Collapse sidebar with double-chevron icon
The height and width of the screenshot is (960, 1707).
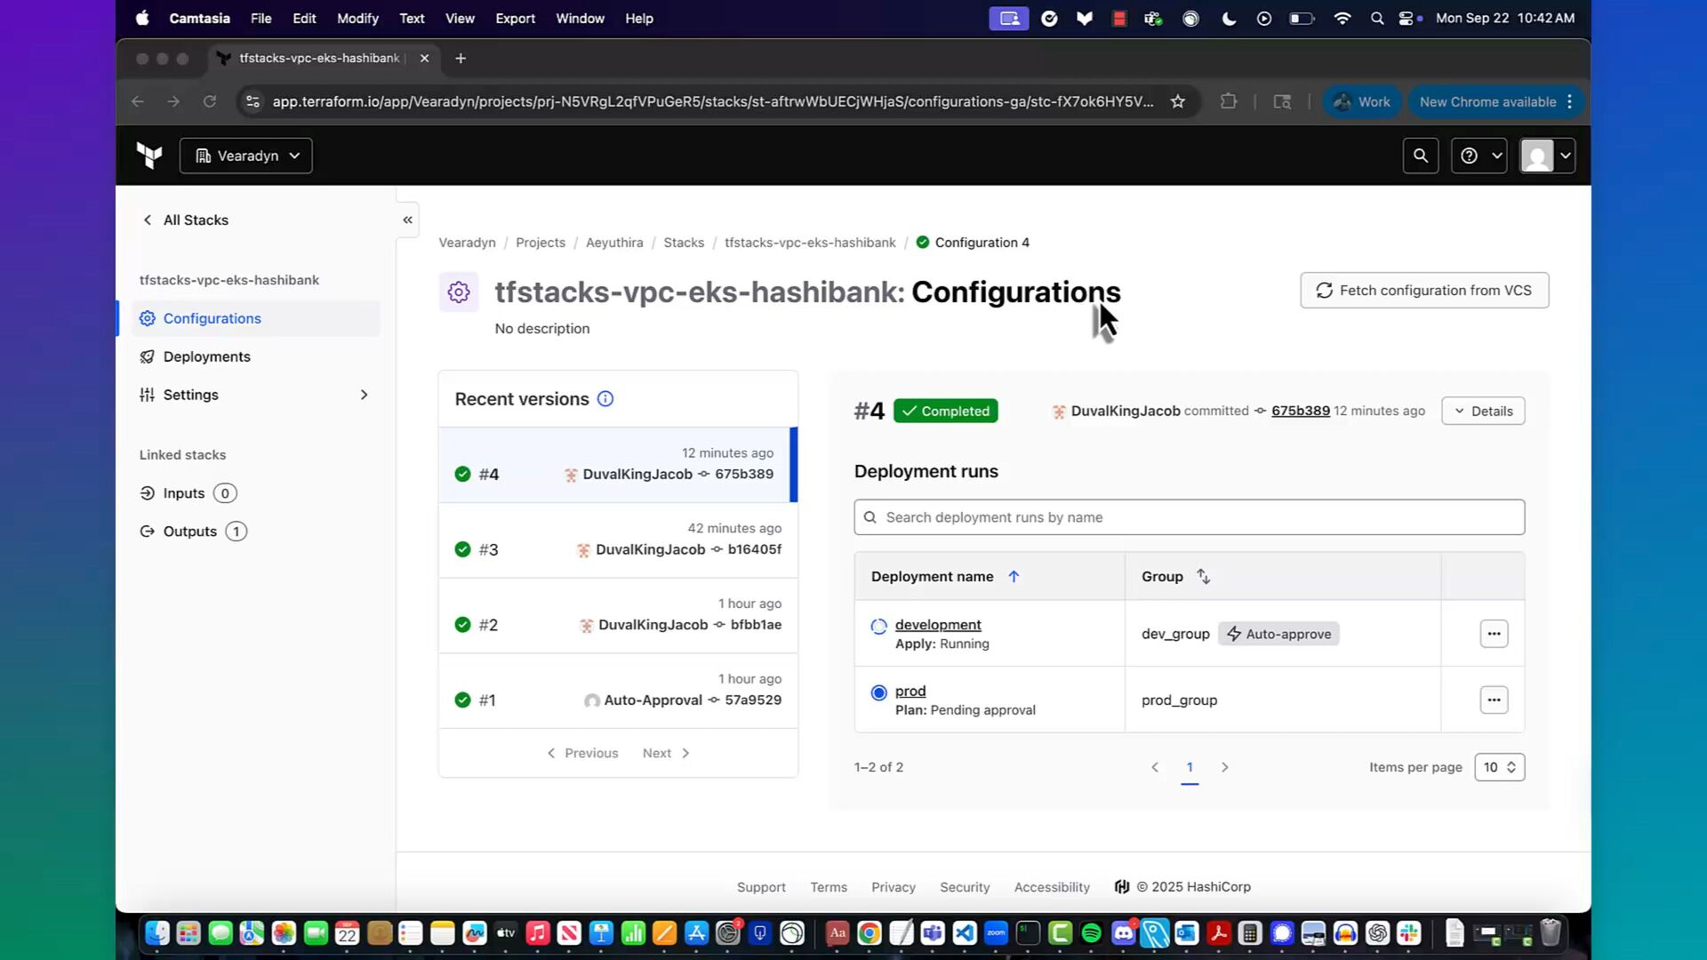(407, 220)
